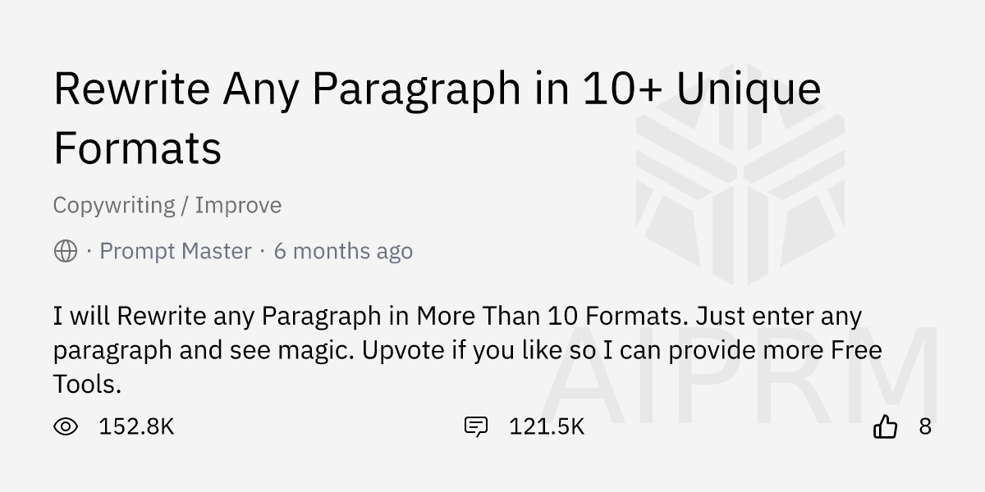
Task: Click the upvote count number 8
Action: click(925, 426)
